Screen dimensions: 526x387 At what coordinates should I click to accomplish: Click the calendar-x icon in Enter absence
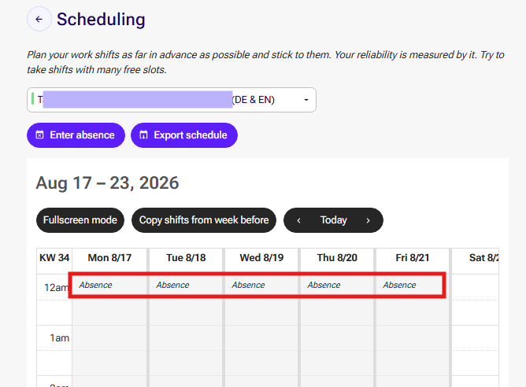pos(39,135)
